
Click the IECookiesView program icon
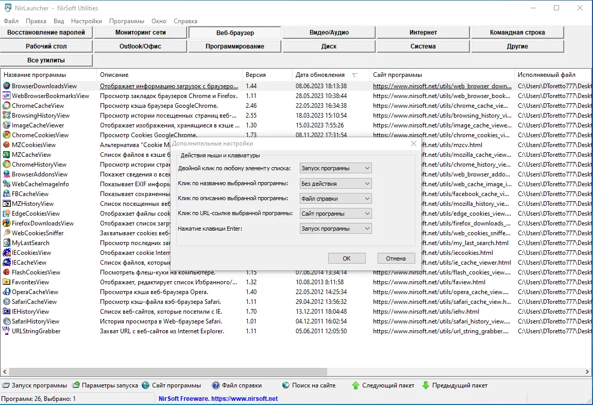6,253
